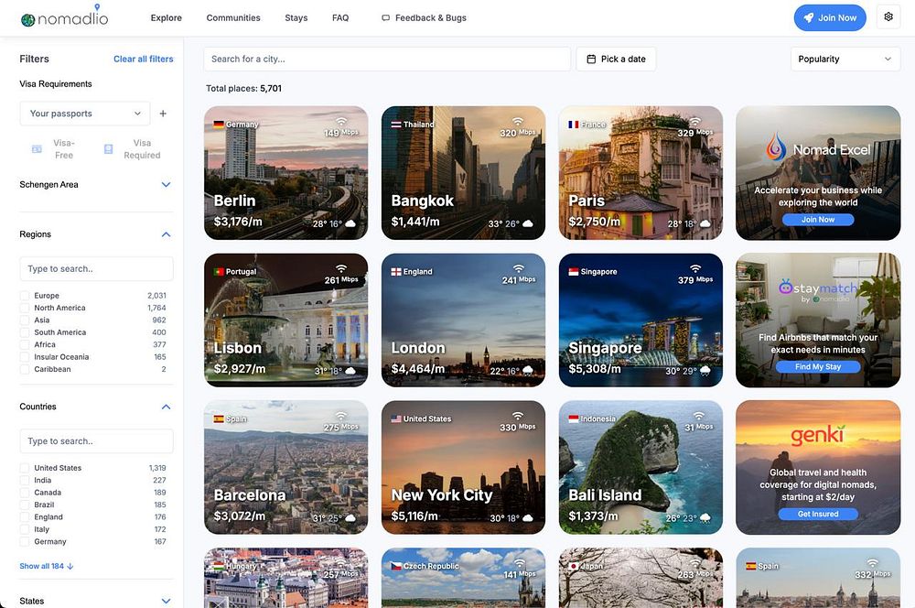Click the Portugal flag on Lisbon card

click(219, 272)
